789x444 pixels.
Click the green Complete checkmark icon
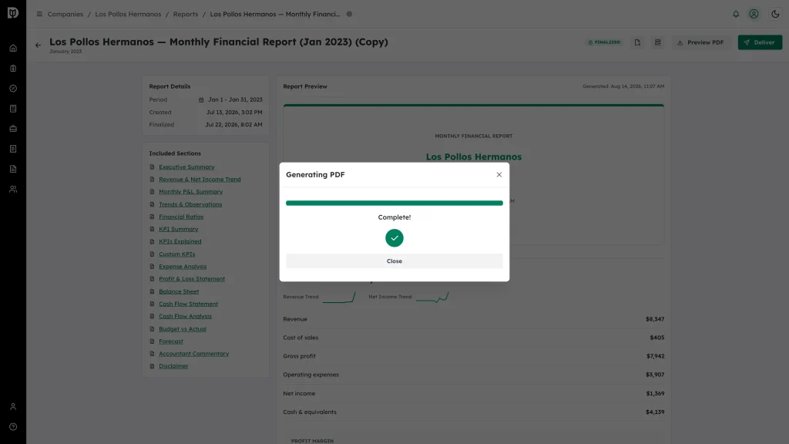394,237
